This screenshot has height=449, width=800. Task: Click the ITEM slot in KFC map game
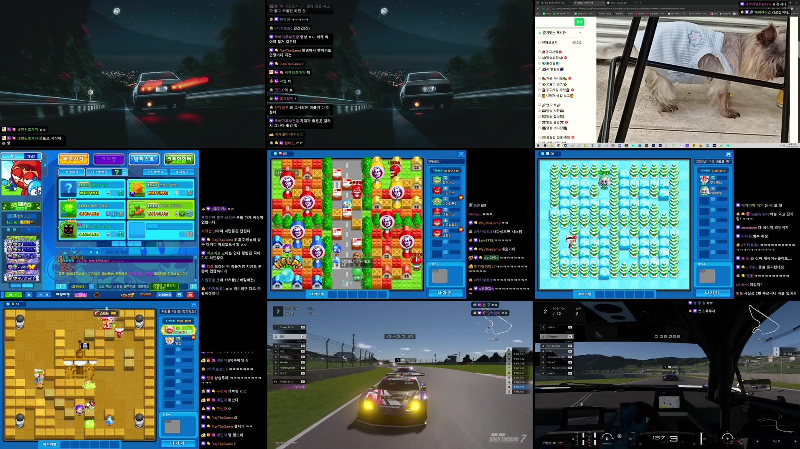439,276
